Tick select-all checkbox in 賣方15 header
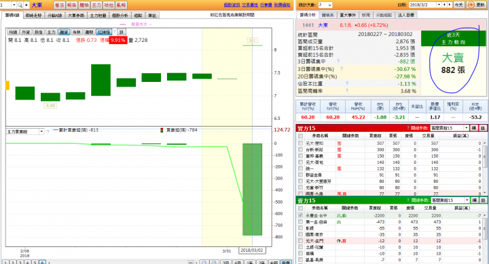 tap(300, 208)
